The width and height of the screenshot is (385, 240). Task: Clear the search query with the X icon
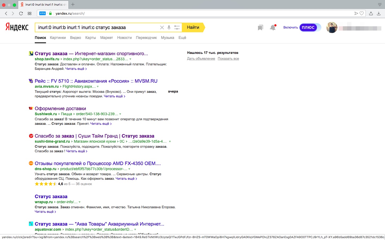(x=162, y=27)
